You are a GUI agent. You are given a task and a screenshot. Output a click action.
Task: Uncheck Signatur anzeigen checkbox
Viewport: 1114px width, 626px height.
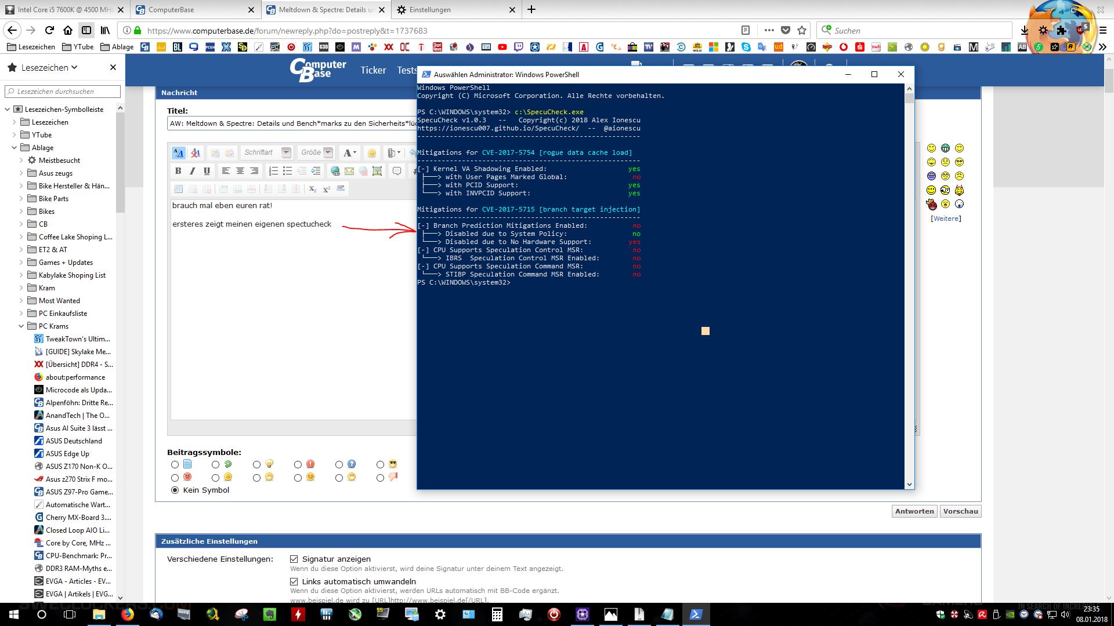coord(294,559)
